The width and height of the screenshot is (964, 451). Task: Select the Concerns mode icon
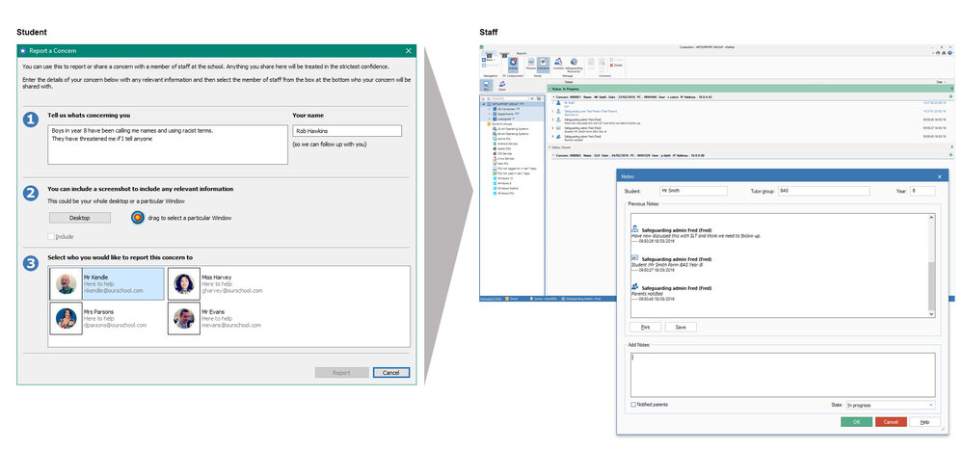click(x=543, y=64)
